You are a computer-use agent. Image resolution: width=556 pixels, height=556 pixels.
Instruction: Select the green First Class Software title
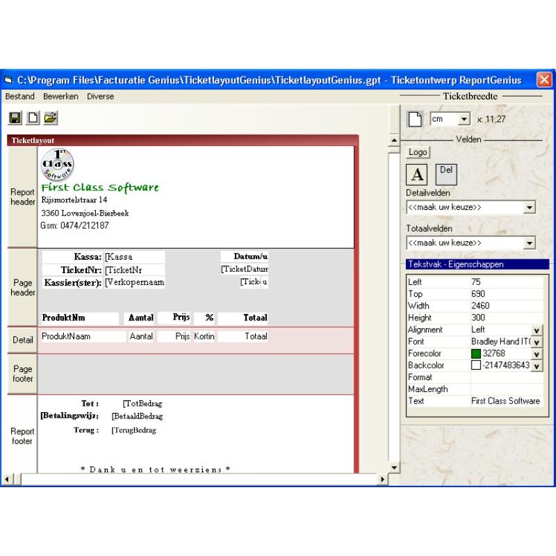click(99, 187)
